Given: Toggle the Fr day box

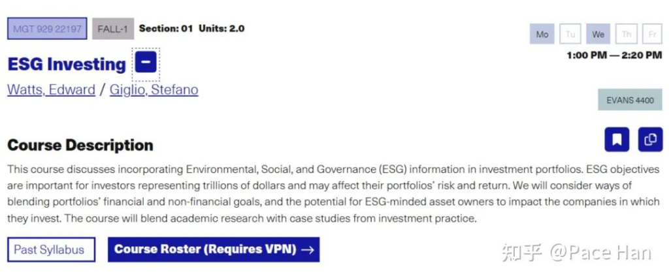Looking at the screenshot, I should pos(652,34).
